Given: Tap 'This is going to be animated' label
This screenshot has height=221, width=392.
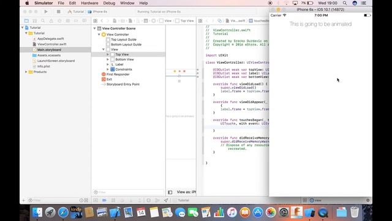Looking at the screenshot, I should click(320, 24).
